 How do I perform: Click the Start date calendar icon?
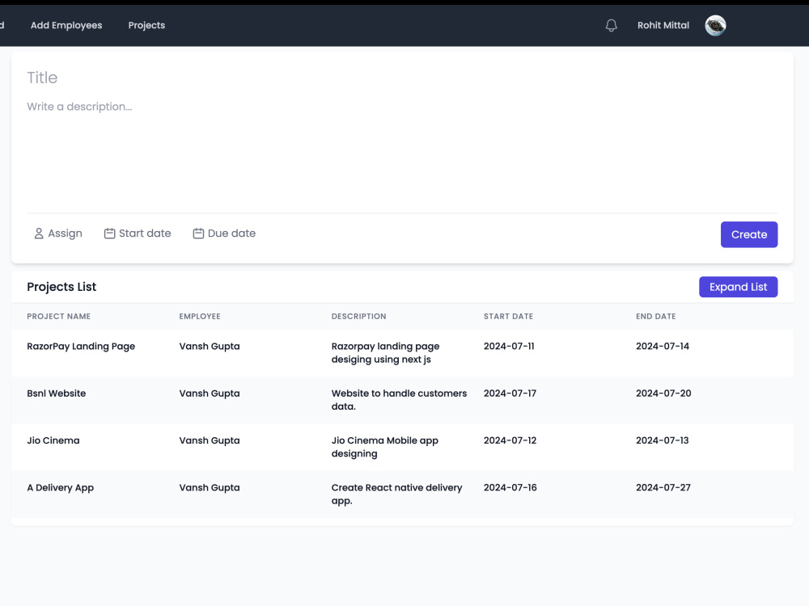pyautogui.click(x=109, y=234)
